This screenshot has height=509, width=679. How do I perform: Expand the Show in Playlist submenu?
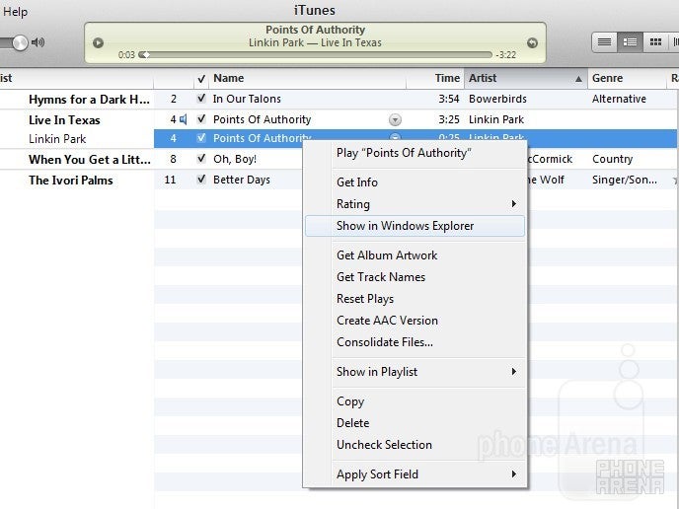[514, 371]
